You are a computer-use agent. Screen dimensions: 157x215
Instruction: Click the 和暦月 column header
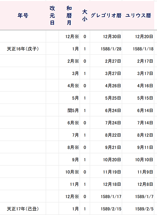click(x=69, y=16)
